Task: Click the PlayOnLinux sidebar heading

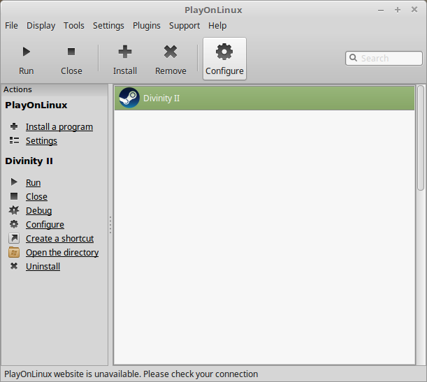Action: 36,105
